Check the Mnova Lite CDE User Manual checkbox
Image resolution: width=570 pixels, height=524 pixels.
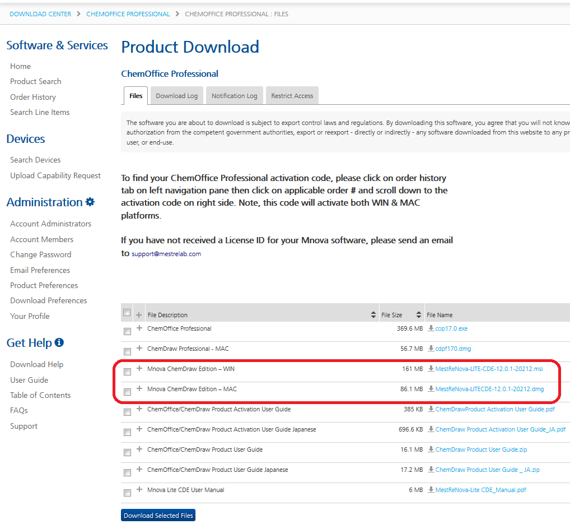tap(127, 493)
